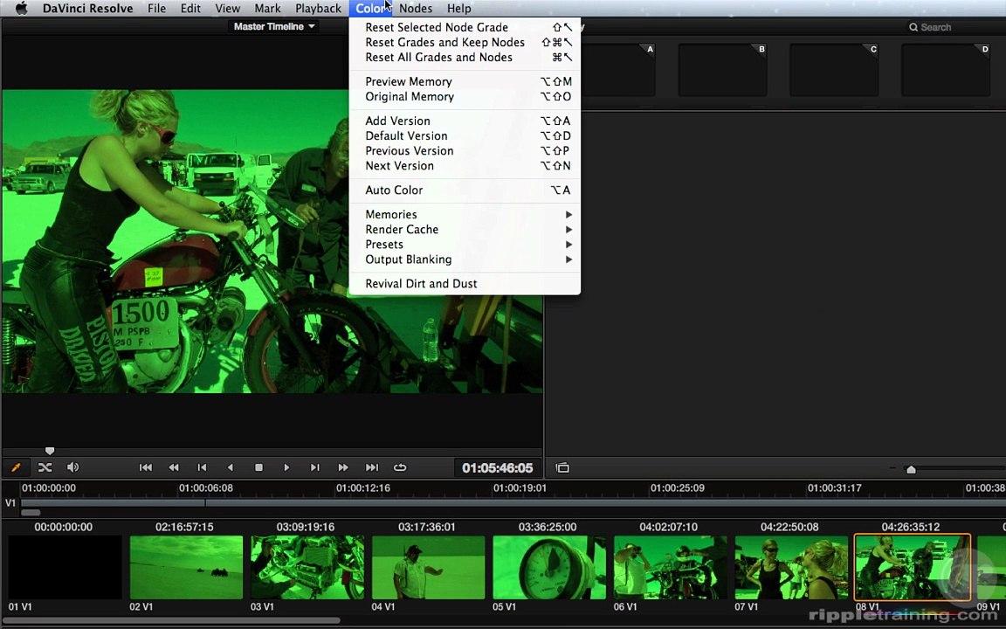
Task: Click the V1 track label
Action: pyautogui.click(x=10, y=503)
